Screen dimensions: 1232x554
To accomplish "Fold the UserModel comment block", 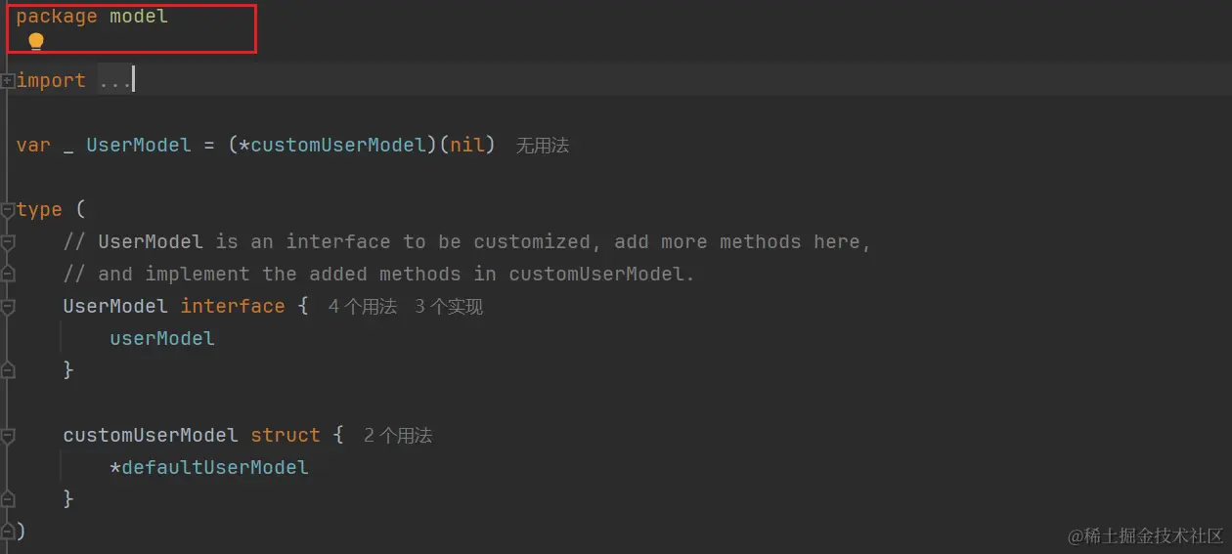I will coord(8,242).
